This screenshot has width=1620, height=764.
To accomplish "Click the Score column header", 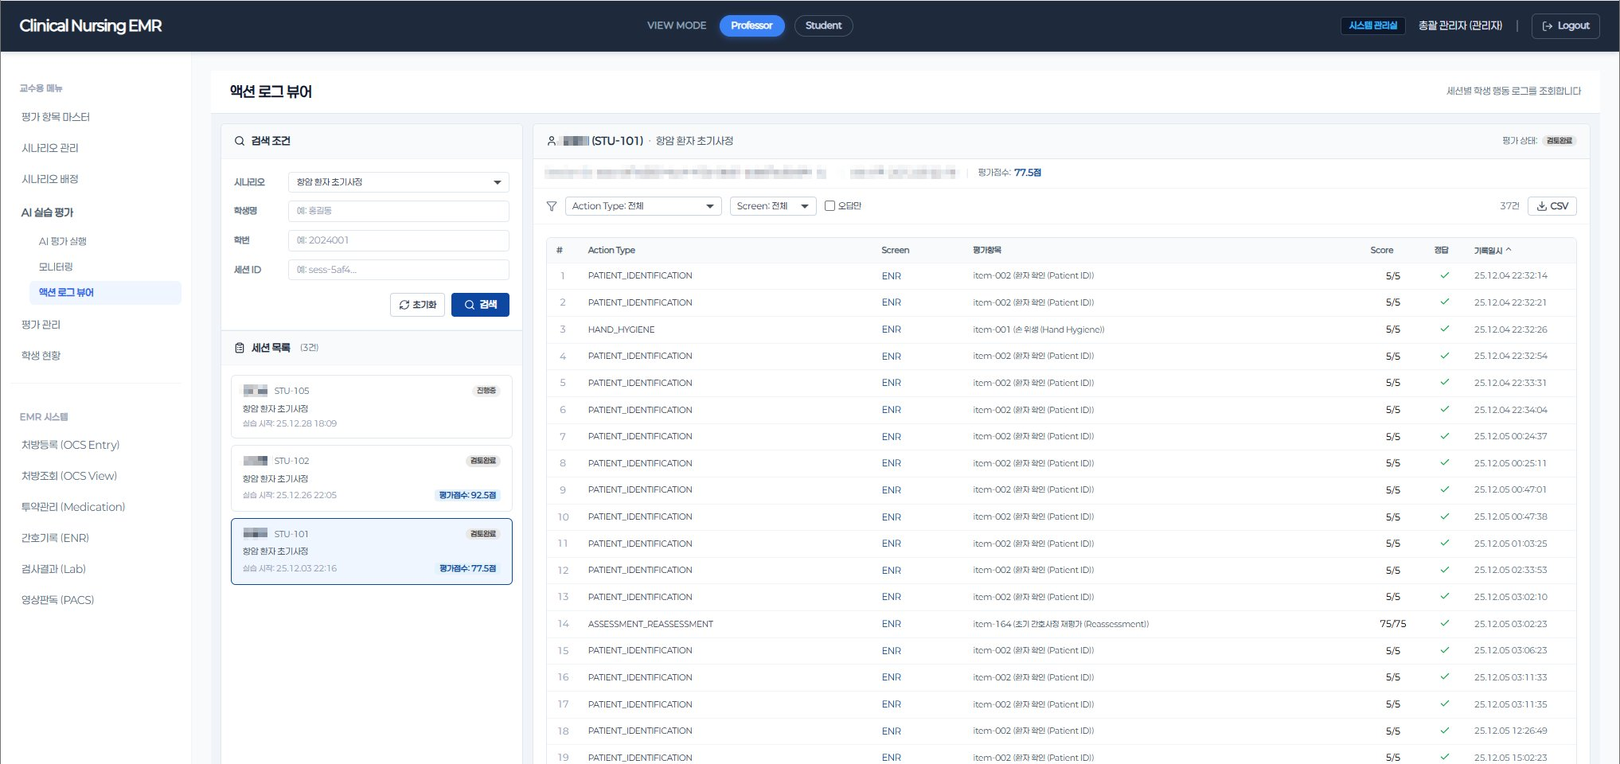I will click(1382, 250).
